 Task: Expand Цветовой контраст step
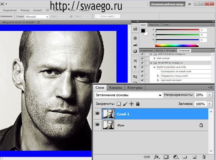click(x=158, y=80)
